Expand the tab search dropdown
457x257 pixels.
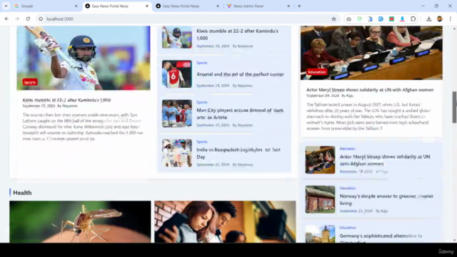click(x=6, y=6)
